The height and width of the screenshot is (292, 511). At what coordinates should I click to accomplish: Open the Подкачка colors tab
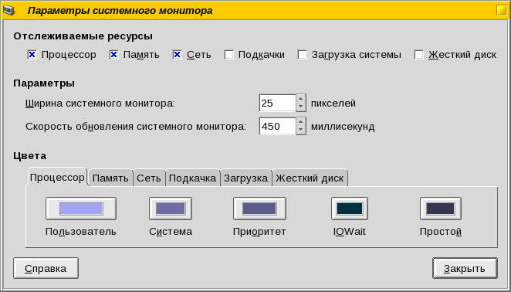point(192,178)
